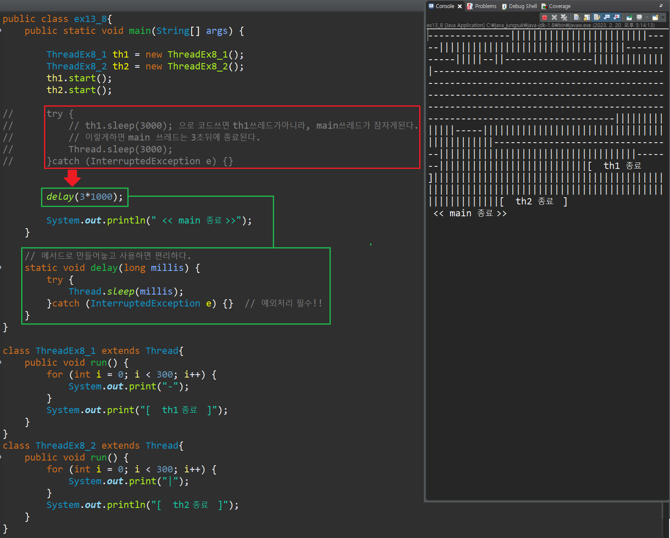Toggle Scroll Lock in the Console toolbar
The height and width of the screenshot is (538, 670).
click(587, 17)
